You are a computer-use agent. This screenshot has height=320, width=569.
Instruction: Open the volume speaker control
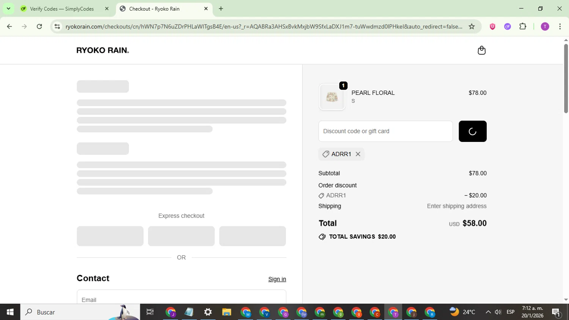click(498, 312)
